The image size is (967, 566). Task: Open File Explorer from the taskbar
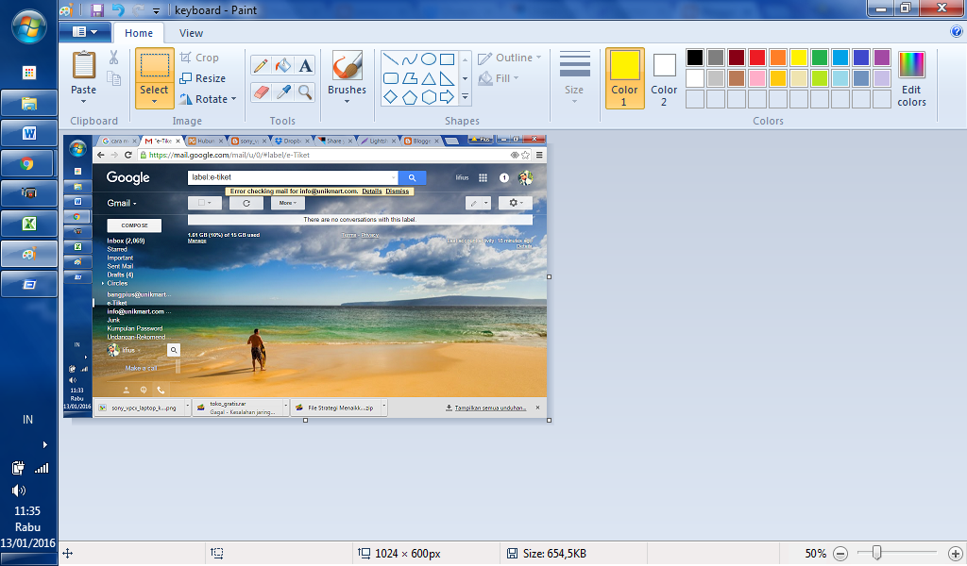coord(29,103)
